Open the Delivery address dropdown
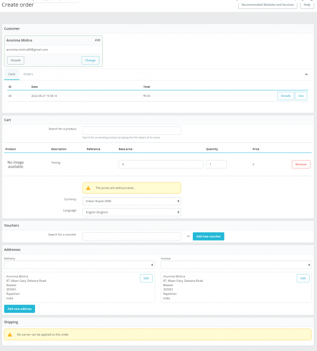 coord(79,265)
